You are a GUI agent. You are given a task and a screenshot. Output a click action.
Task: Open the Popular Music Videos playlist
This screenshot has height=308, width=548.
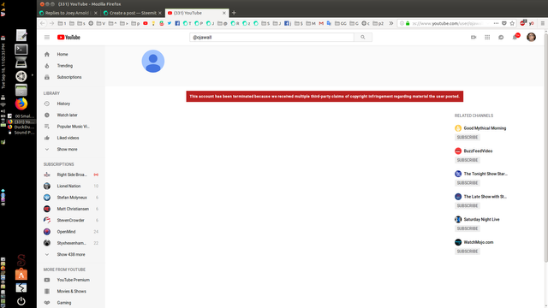[71, 127]
